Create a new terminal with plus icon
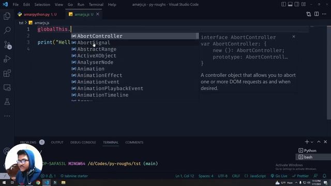331x186 pixels. point(307,142)
